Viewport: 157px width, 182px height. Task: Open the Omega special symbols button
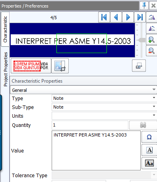tap(149, 137)
